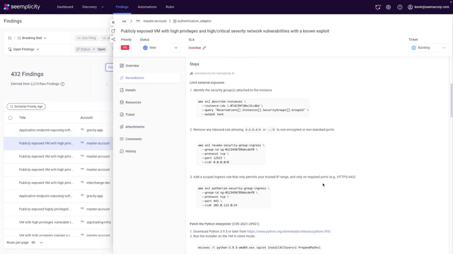Switch to the Automations tab
The width and height of the screenshot is (453, 254).
pyautogui.click(x=147, y=7)
